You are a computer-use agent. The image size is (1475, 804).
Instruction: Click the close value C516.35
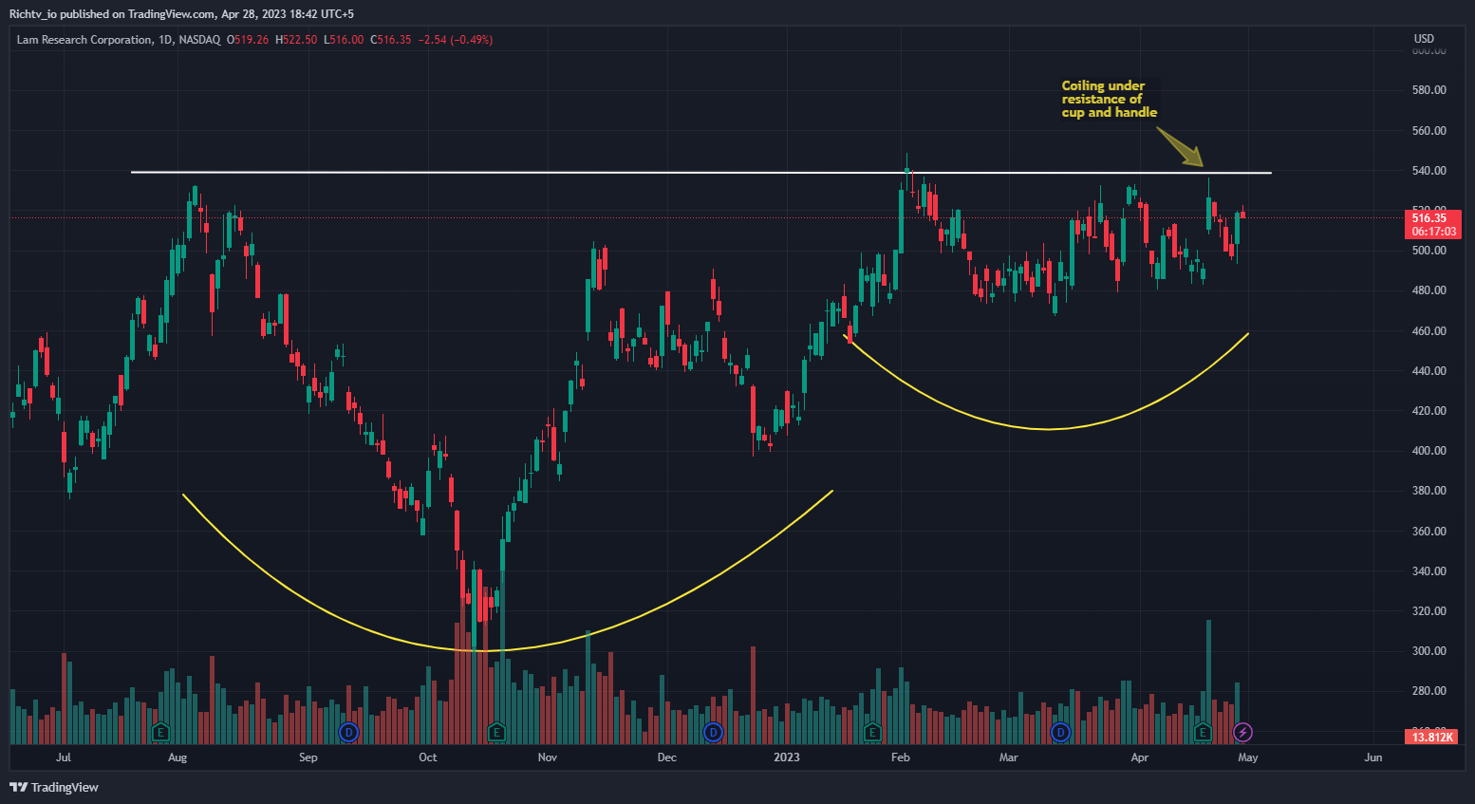pos(390,40)
